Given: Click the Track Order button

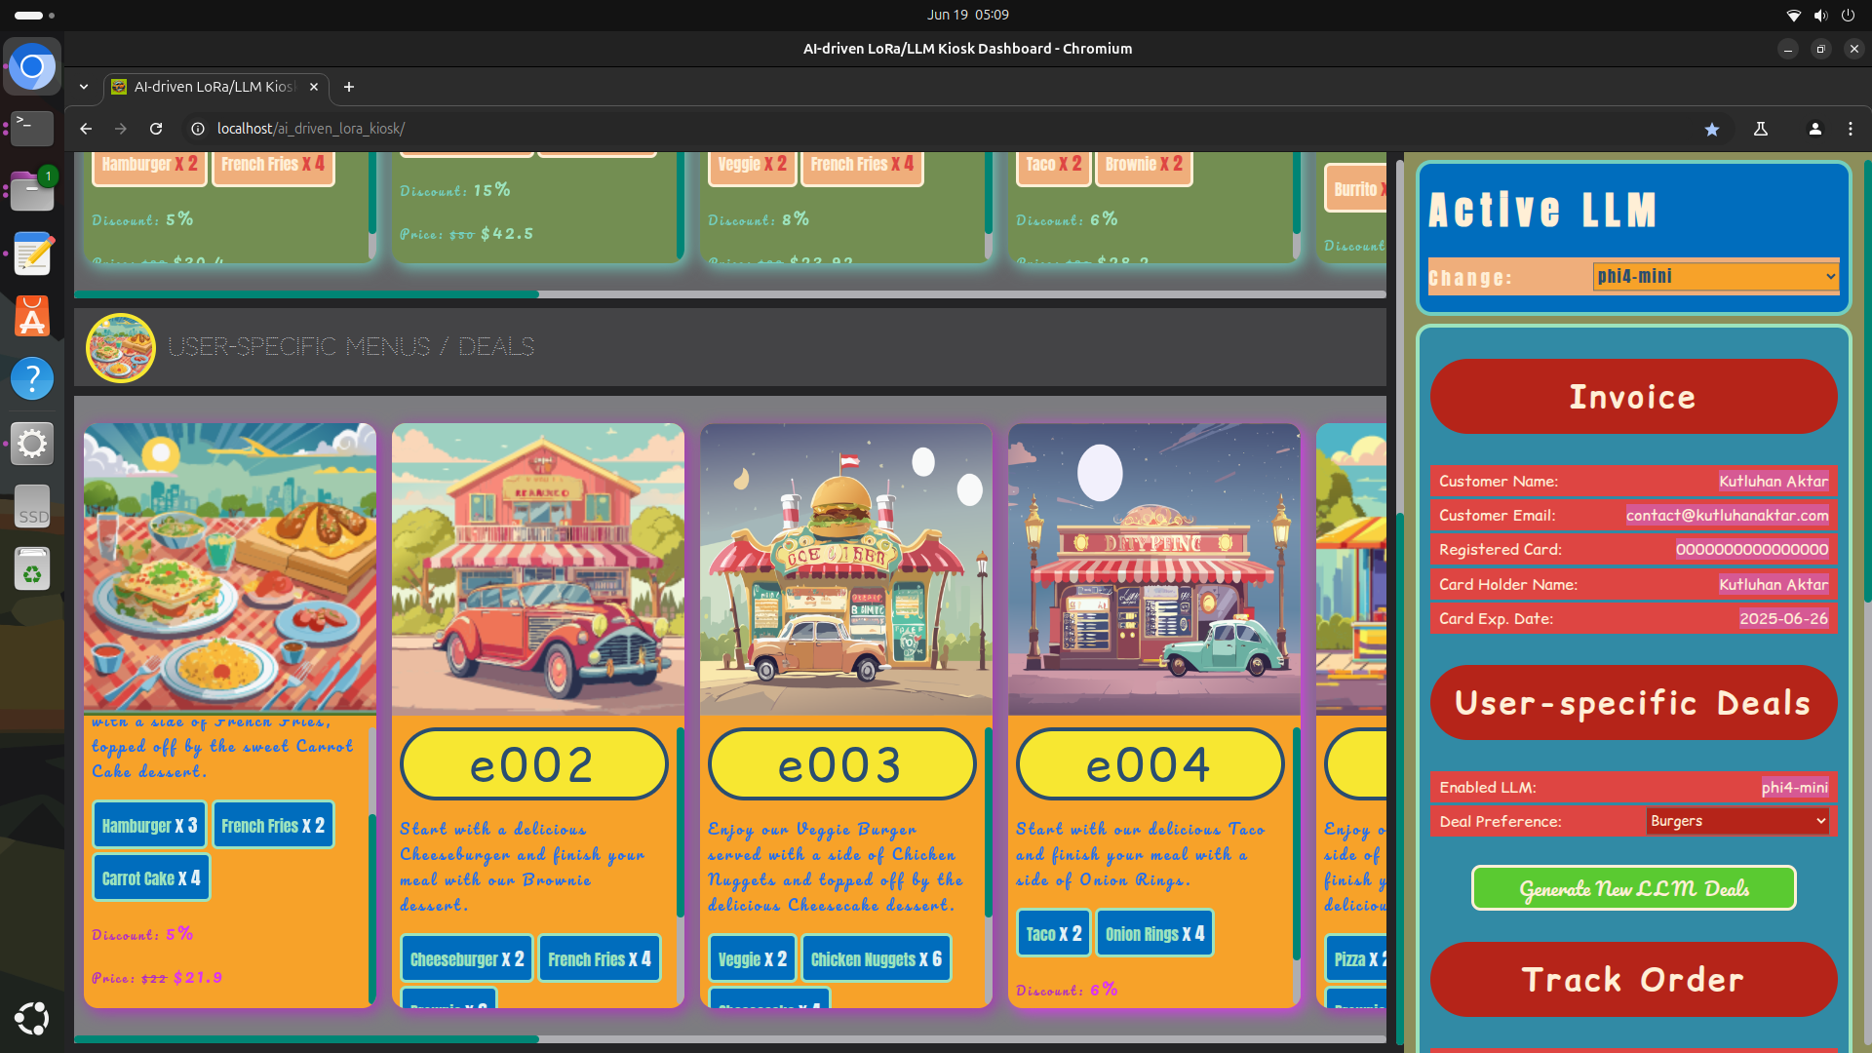Looking at the screenshot, I should click(x=1633, y=979).
